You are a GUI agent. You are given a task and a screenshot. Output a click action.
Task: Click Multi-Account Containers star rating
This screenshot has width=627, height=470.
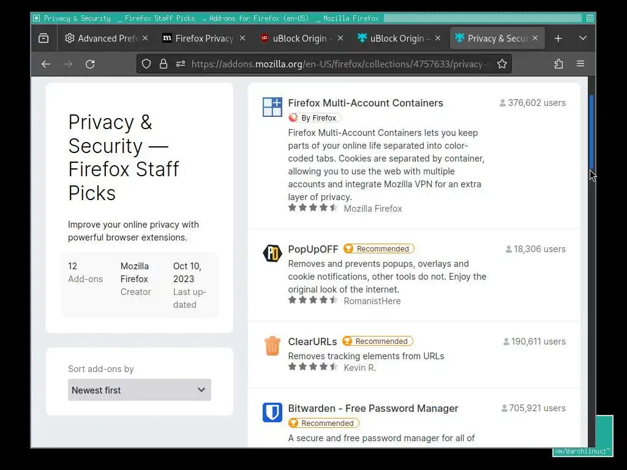(313, 208)
